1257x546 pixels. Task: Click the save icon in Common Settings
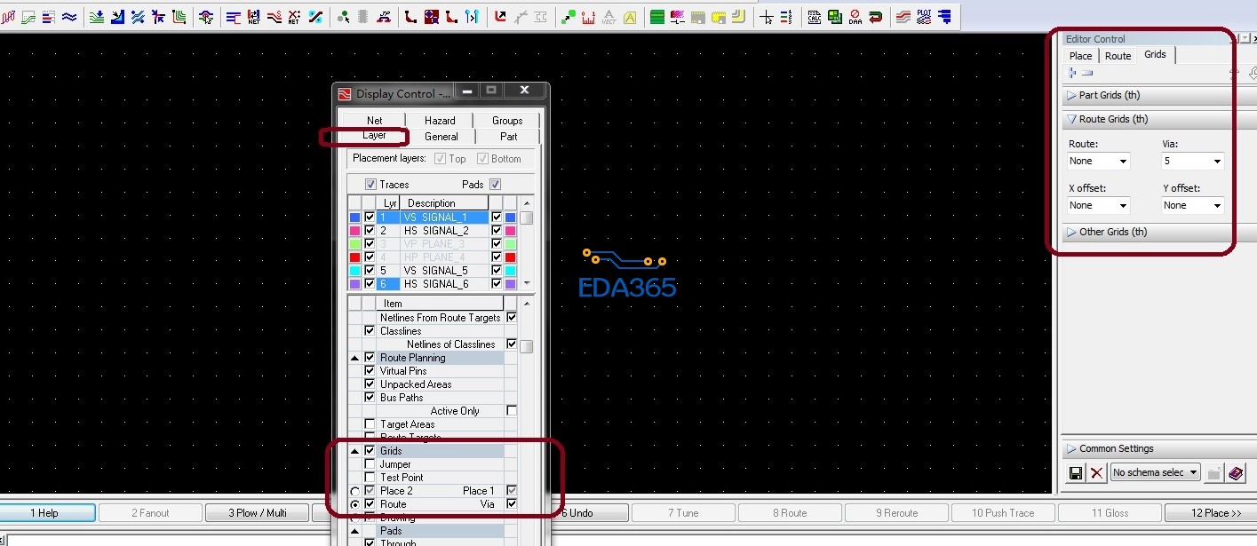[1076, 473]
